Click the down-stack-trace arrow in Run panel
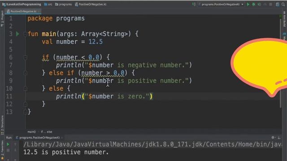Viewport: 287px width, 161px height. click(x=15, y=151)
